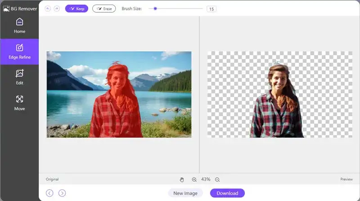The width and height of the screenshot is (360, 201).
Task: Adjust the Brush Size slider handle
Action: pyautogui.click(x=155, y=9)
